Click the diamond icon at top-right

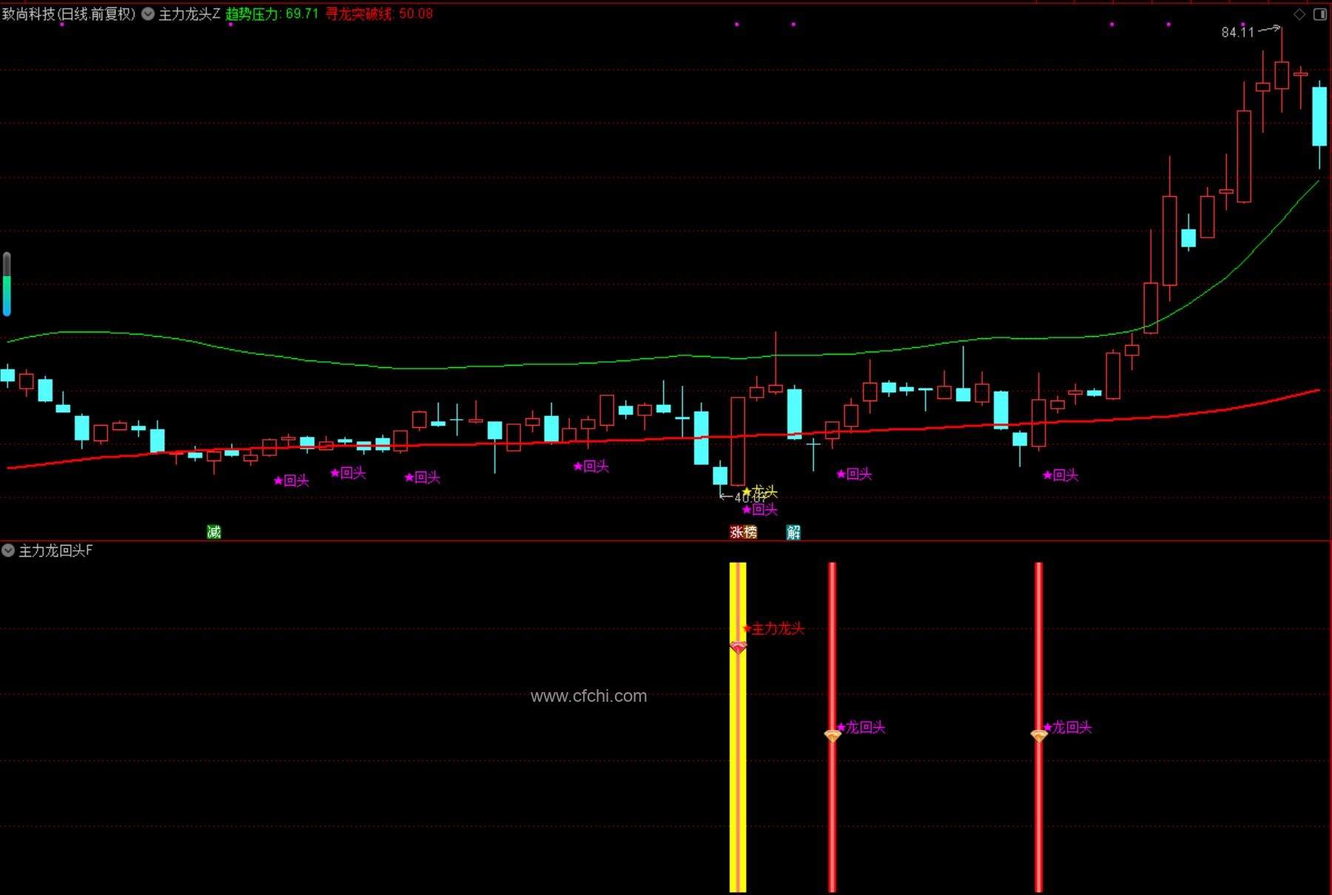pyautogui.click(x=1299, y=14)
